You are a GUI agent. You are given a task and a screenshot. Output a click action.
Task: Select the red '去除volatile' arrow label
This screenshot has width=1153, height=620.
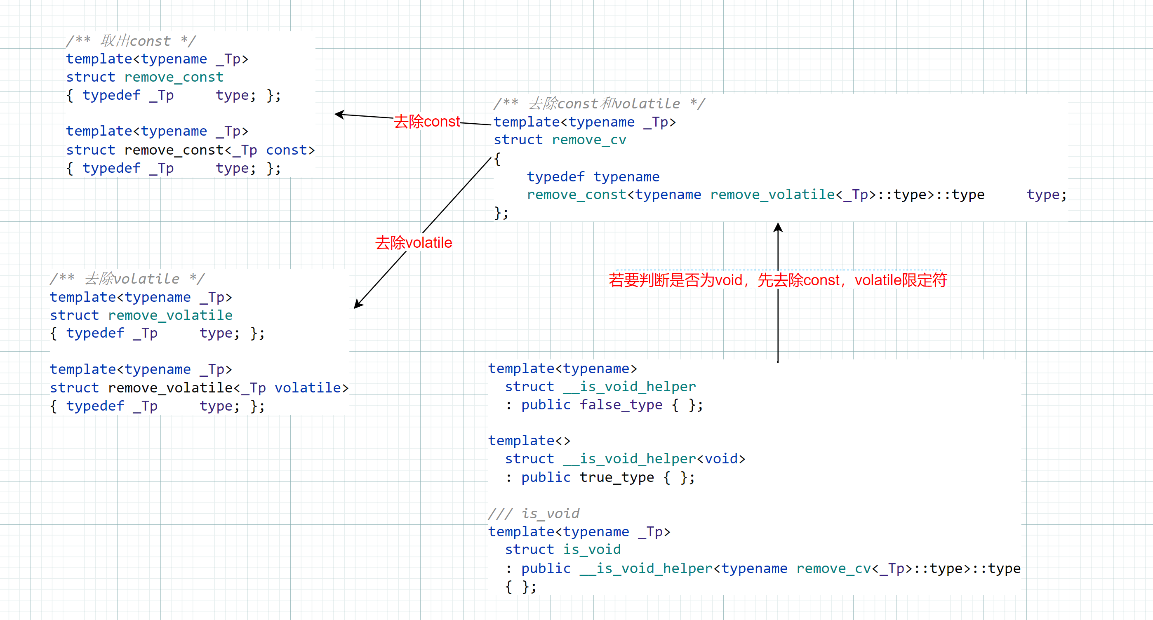[x=413, y=242]
